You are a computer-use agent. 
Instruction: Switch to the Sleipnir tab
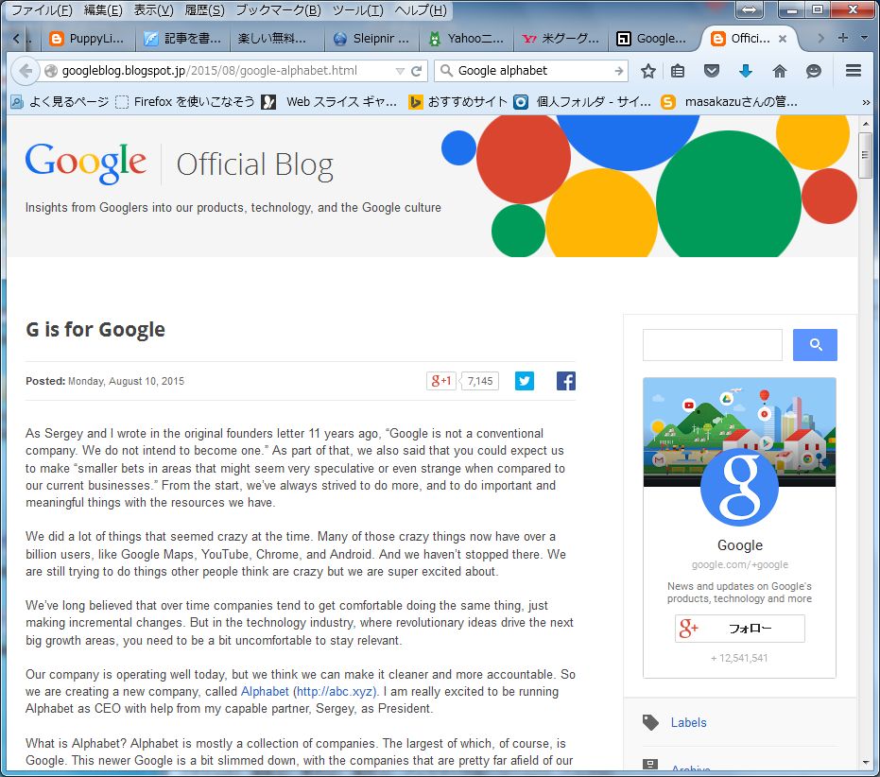click(371, 38)
